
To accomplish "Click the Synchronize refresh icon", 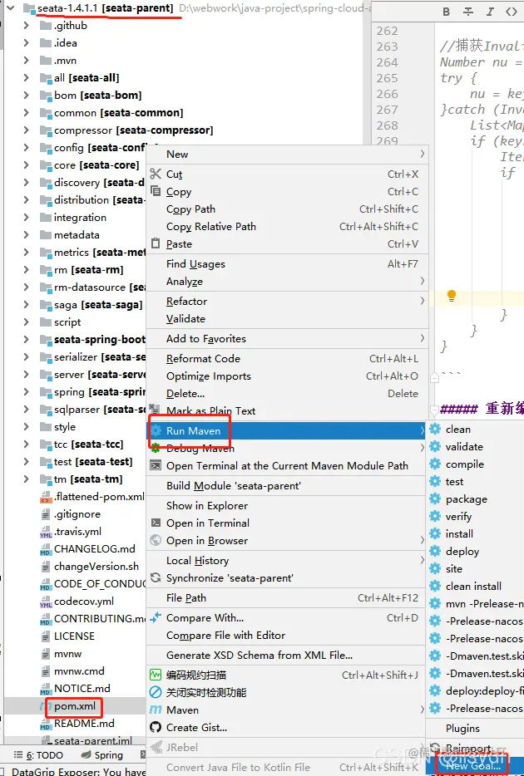I will (x=156, y=577).
